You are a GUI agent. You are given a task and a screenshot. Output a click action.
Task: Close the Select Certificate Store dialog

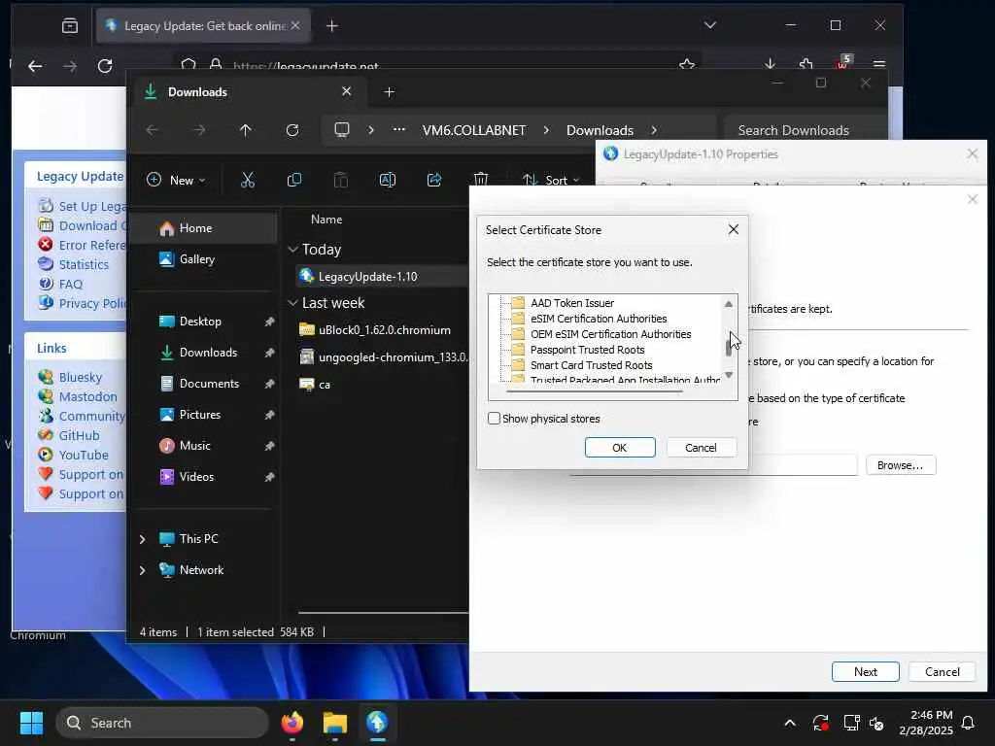(x=733, y=229)
